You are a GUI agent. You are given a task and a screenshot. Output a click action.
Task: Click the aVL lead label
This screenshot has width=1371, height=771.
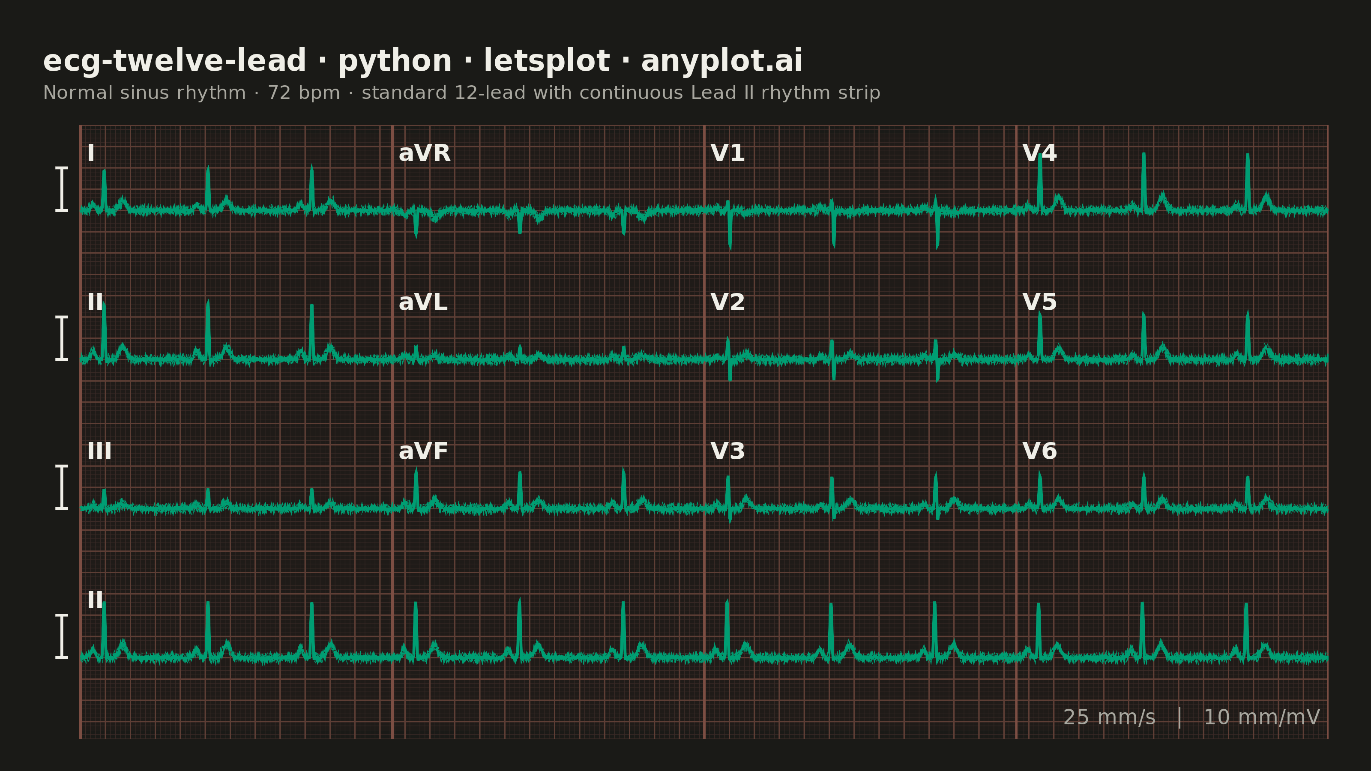tap(422, 302)
